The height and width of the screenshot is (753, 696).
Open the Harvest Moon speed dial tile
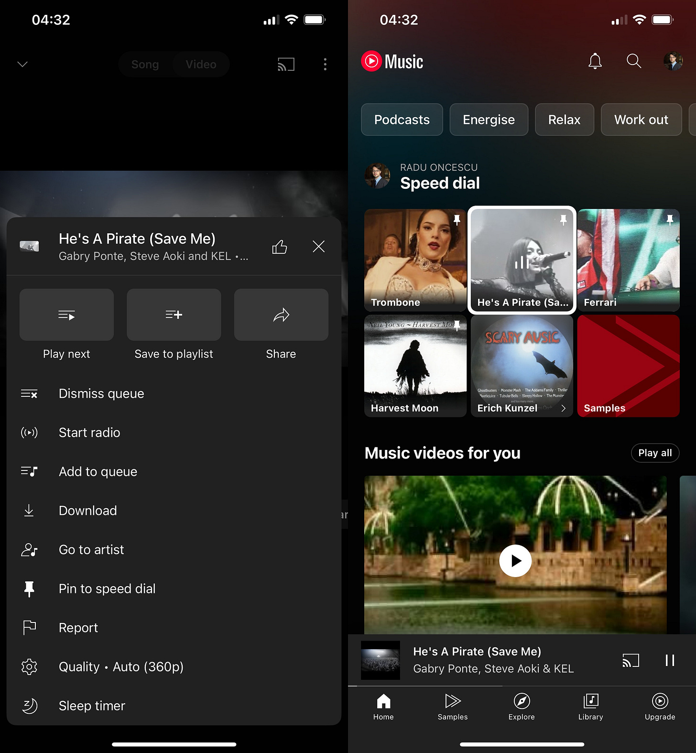415,366
